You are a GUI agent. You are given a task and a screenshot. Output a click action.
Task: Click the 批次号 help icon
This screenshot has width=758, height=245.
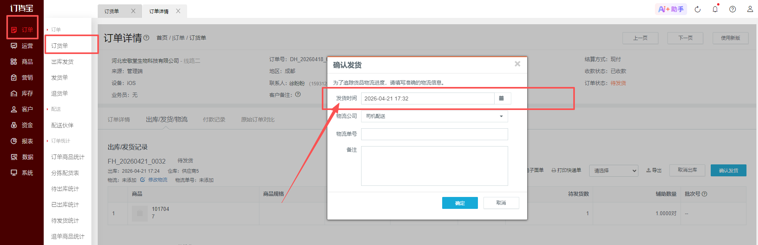coord(704,194)
